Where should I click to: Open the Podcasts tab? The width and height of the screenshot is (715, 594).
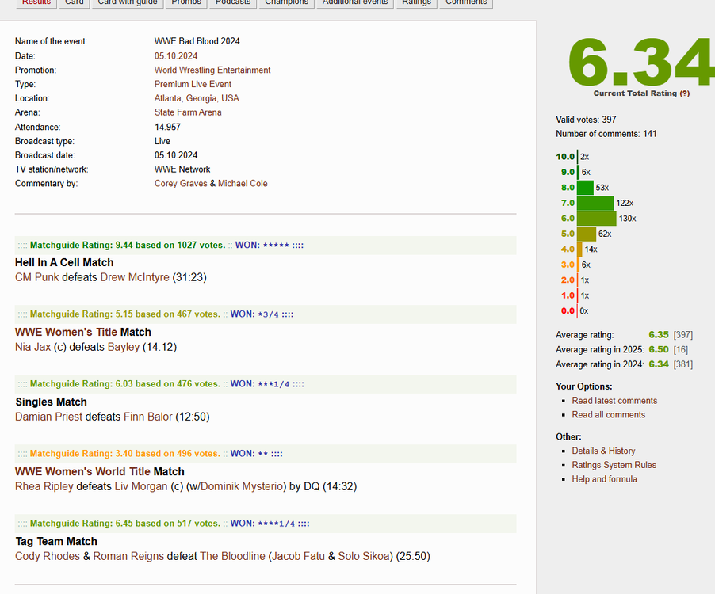coord(233,2)
